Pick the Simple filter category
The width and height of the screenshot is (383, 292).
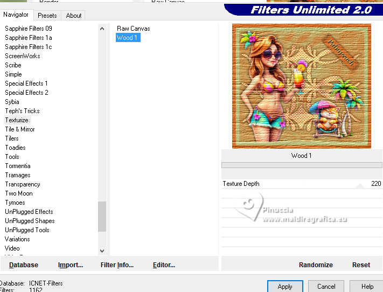click(13, 74)
